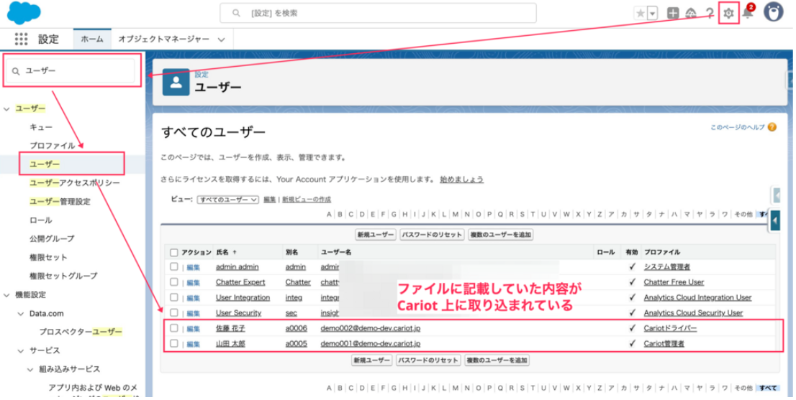Open 権限セットグループ in the setup tree
The height and width of the screenshot is (400, 796).
63,276
